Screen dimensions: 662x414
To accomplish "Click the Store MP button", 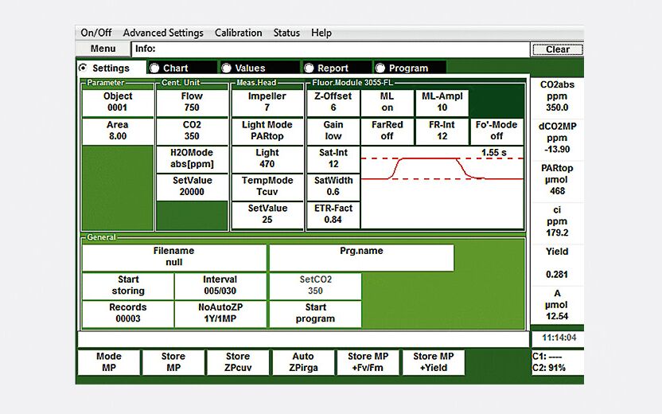I will pyautogui.click(x=173, y=362).
